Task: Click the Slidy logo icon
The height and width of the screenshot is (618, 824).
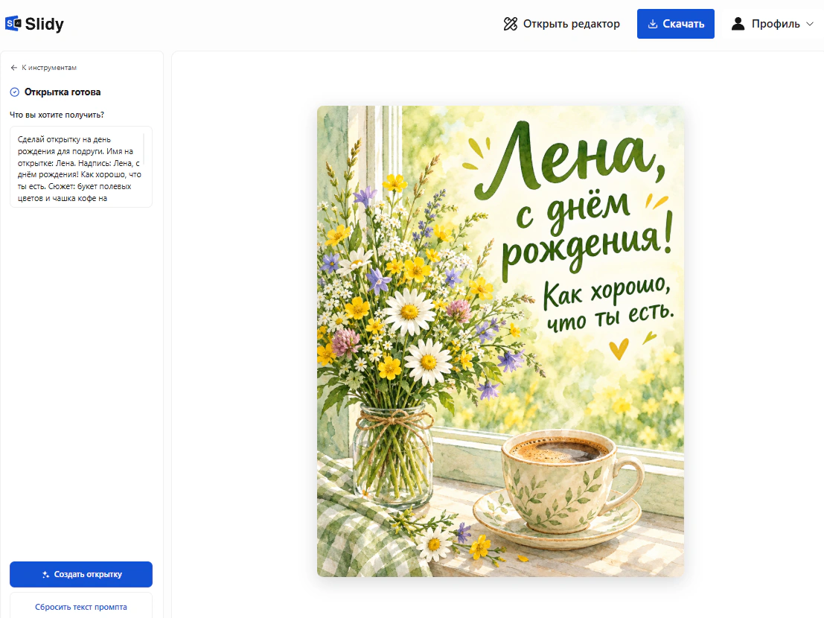Action: 13,24
